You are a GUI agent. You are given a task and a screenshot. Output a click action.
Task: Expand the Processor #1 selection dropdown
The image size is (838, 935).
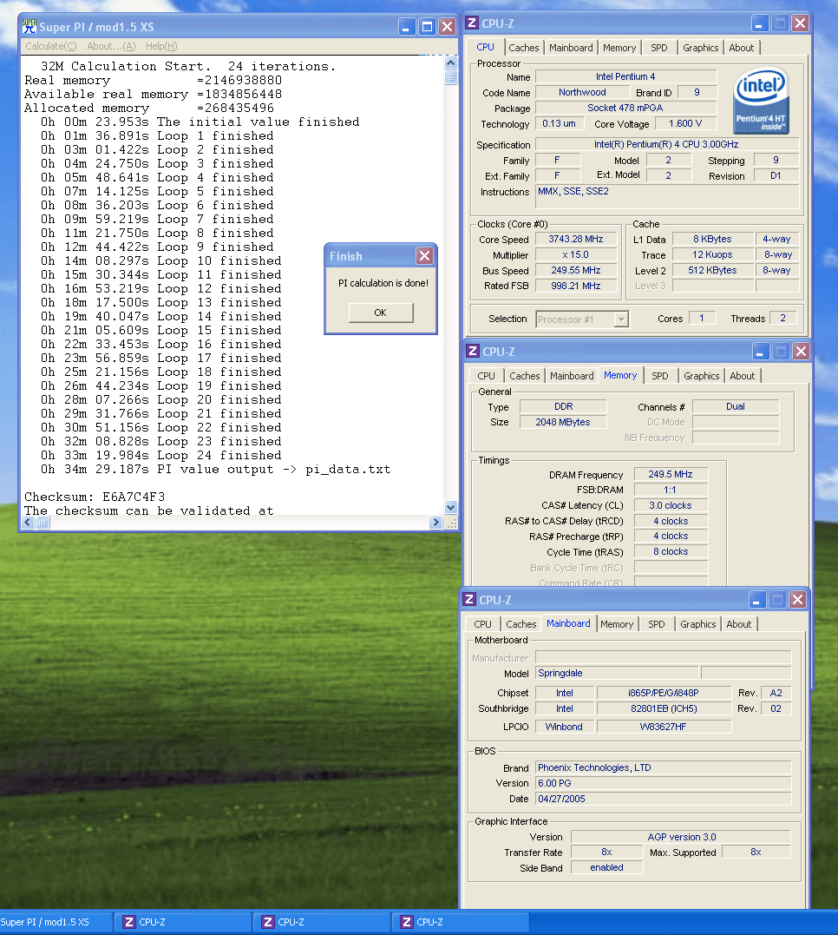[x=621, y=319]
